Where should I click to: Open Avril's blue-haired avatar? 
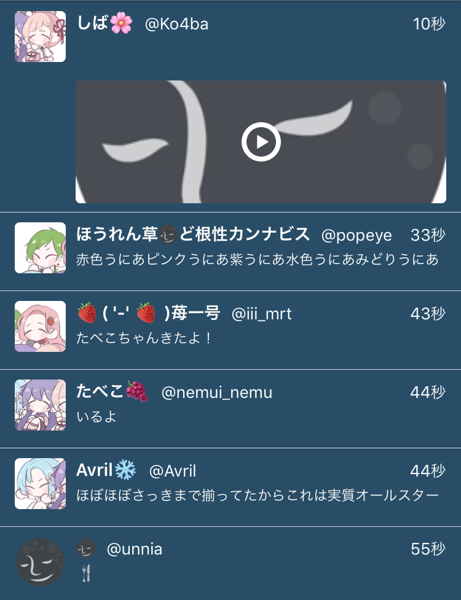40,484
